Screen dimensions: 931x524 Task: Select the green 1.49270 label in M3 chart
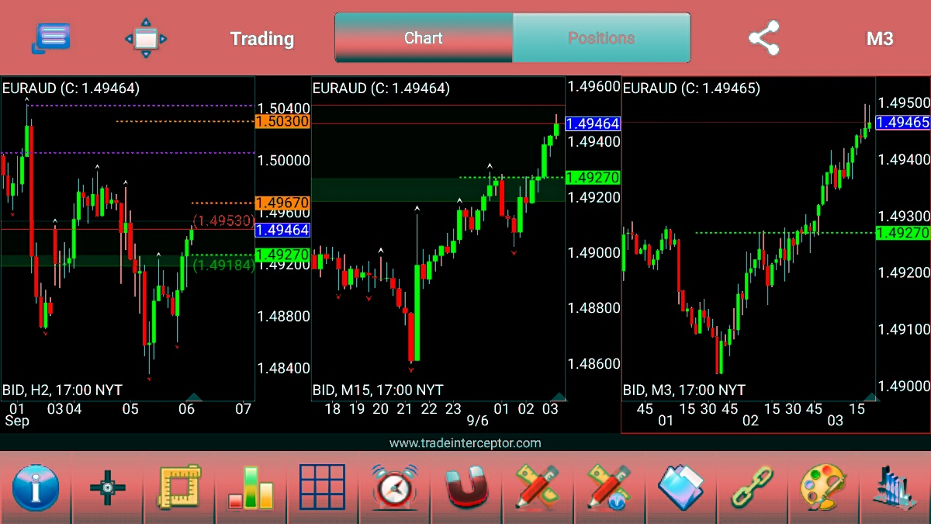[903, 233]
